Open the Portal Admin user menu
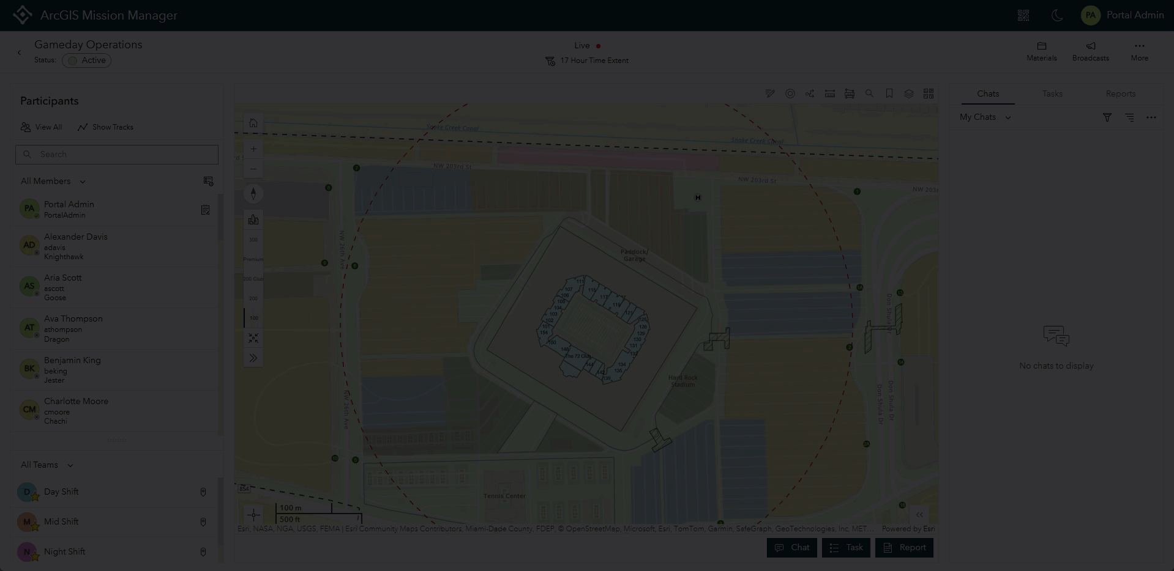The height and width of the screenshot is (571, 1174). point(1123,15)
